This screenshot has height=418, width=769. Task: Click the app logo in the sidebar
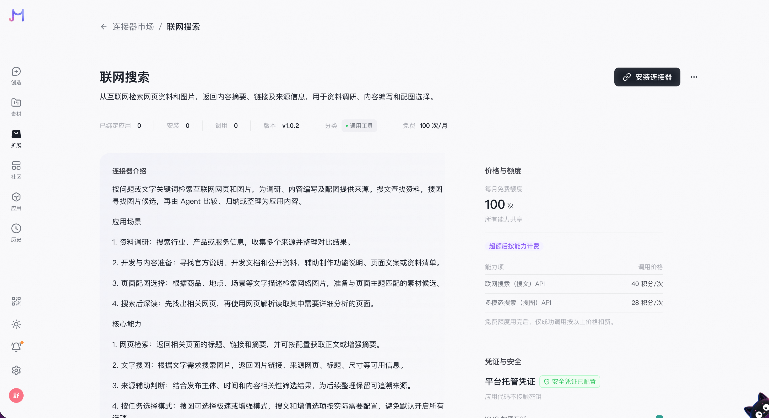[17, 15]
